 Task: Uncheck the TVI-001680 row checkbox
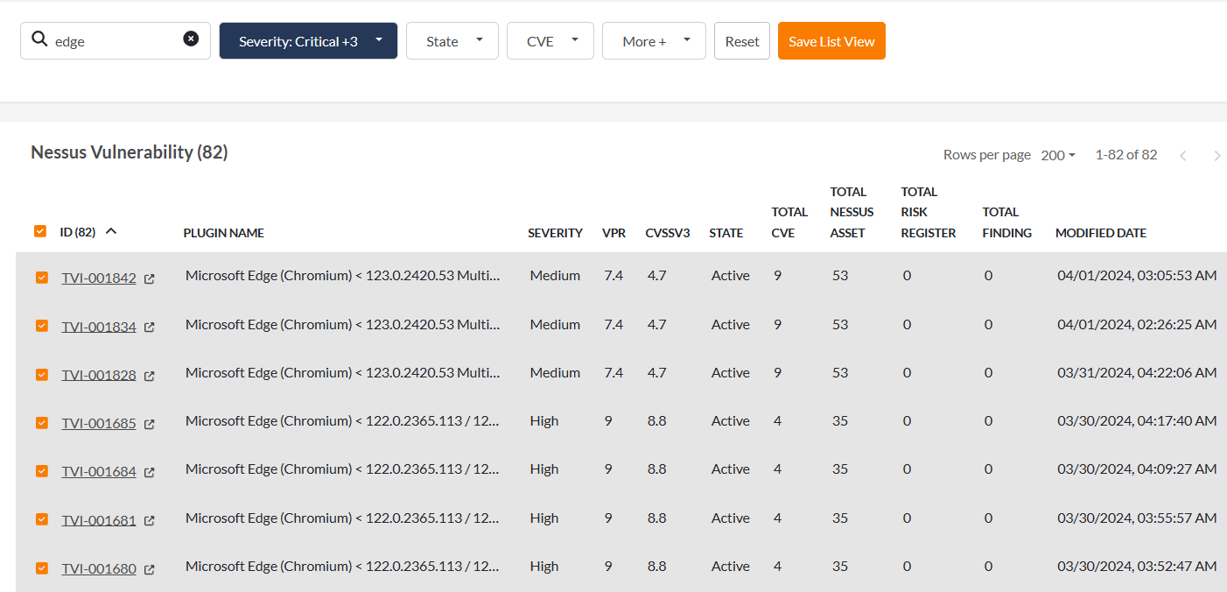click(42, 567)
